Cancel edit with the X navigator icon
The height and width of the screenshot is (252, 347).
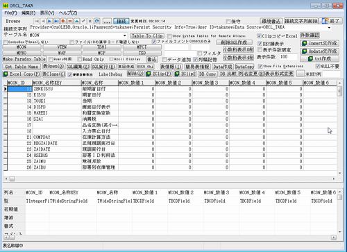pos(90,21)
